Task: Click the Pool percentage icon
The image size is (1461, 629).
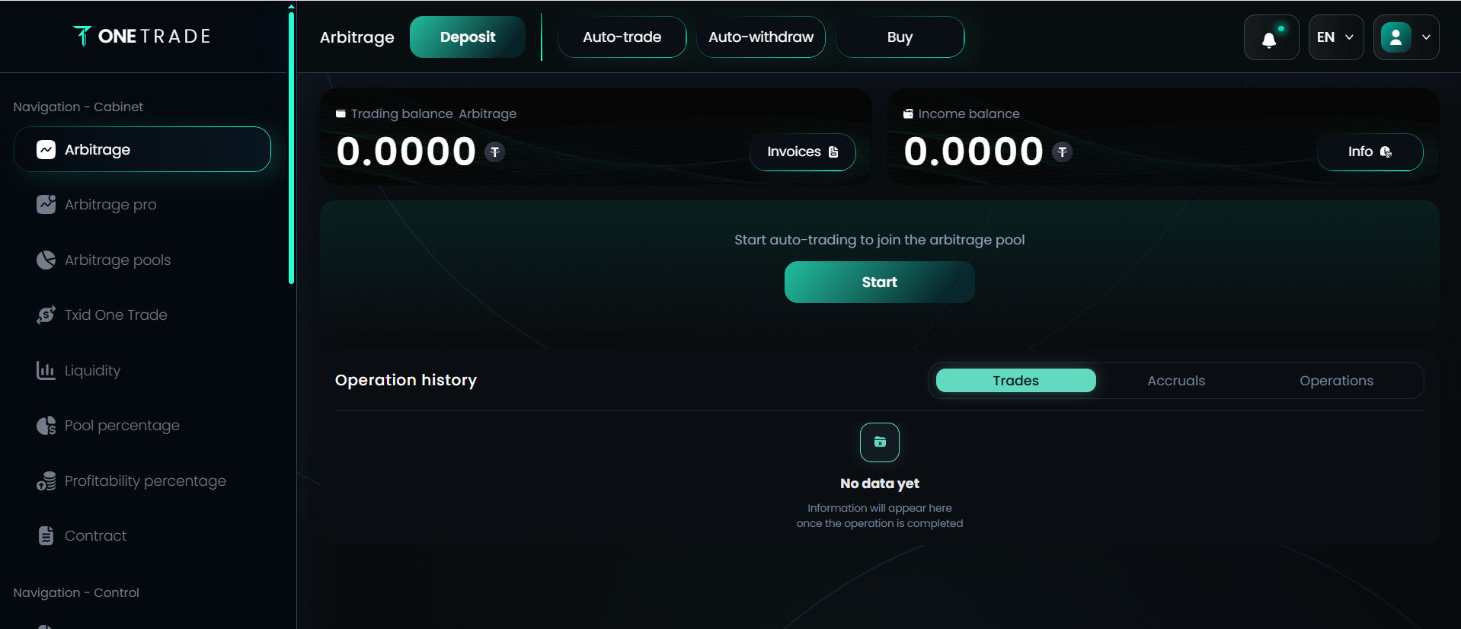Action: [x=46, y=425]
